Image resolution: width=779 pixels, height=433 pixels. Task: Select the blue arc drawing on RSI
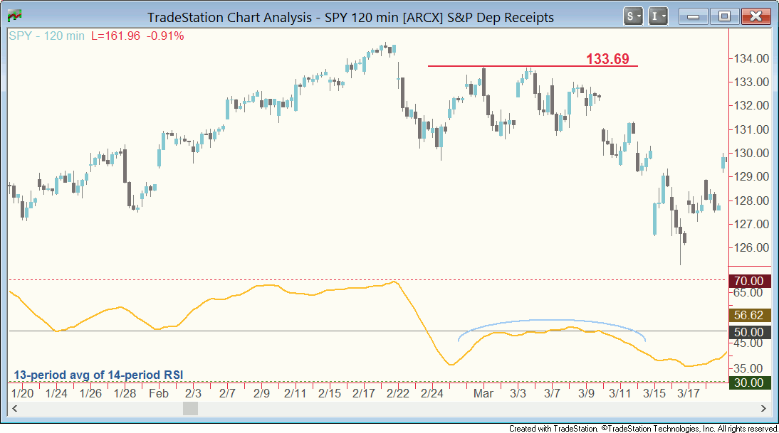552,321
